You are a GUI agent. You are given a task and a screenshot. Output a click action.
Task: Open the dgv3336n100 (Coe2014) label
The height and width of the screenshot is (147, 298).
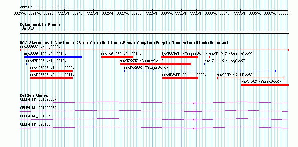click(x=46, y=54)
